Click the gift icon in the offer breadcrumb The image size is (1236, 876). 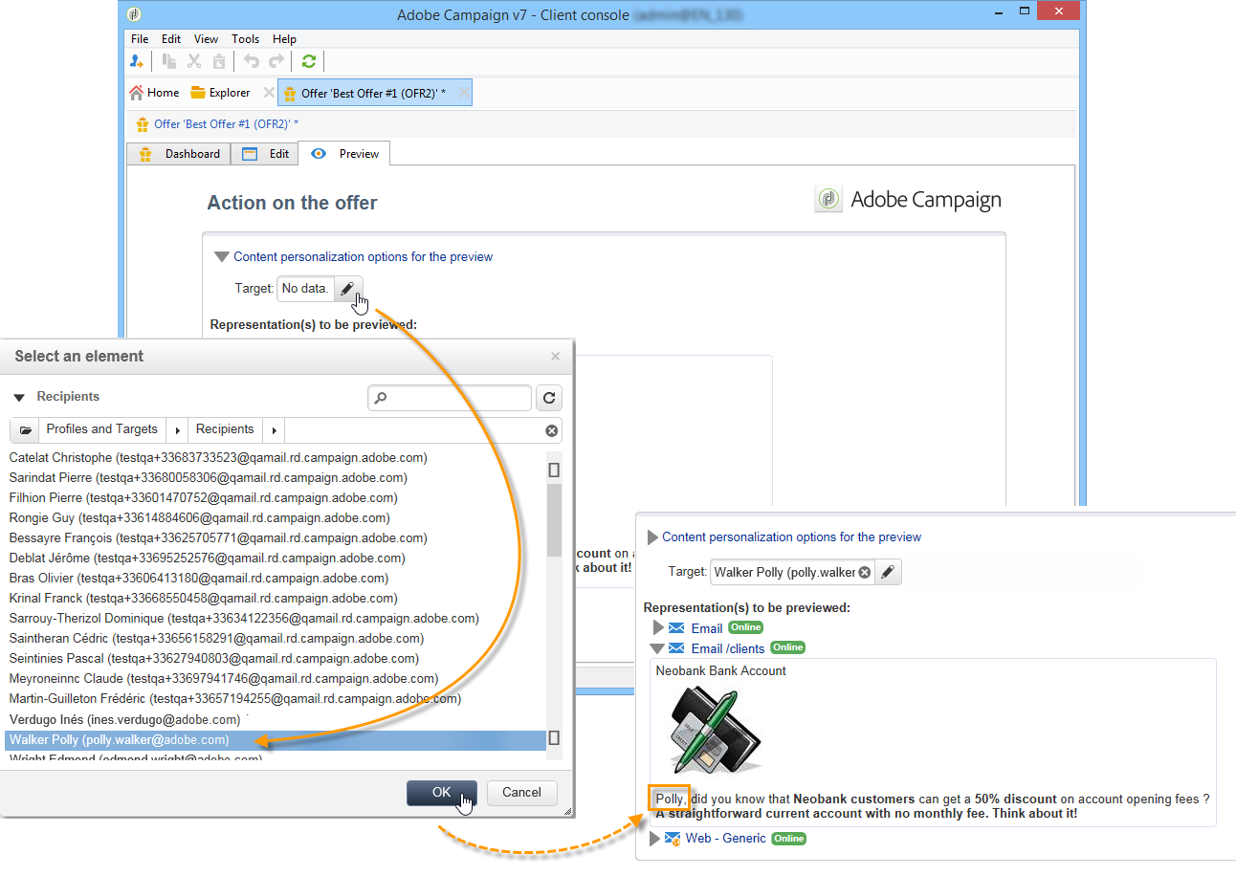coord(142,124)
